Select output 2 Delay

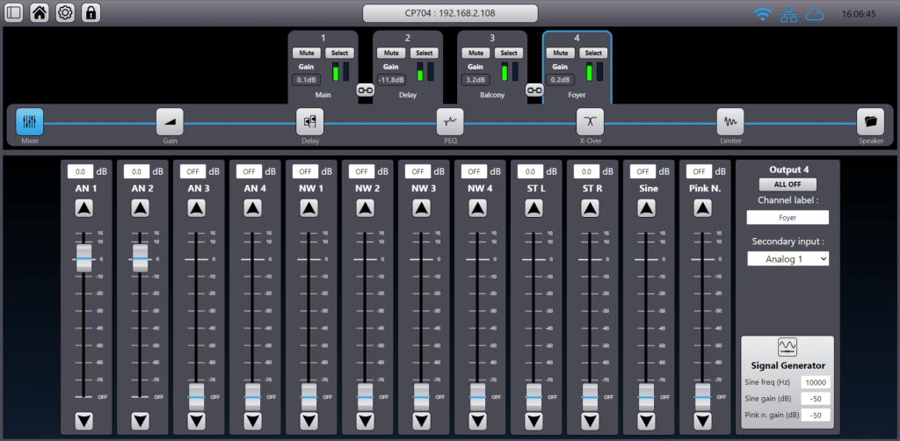(425, 53)
